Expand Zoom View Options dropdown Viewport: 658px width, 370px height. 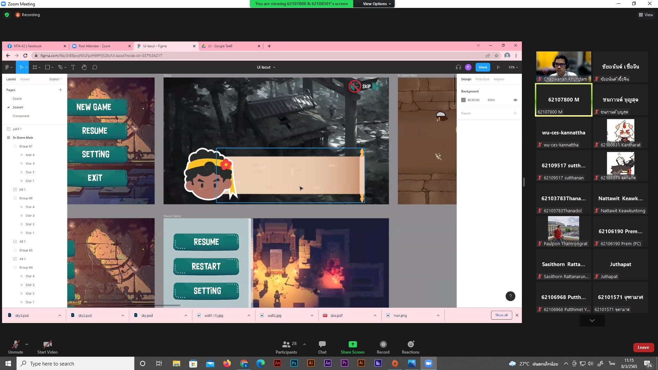[377, 4]
